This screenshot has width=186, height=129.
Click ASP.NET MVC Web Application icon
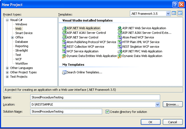120,51
